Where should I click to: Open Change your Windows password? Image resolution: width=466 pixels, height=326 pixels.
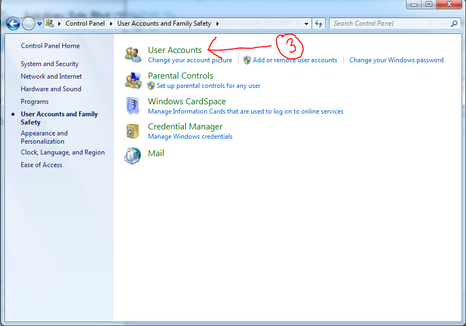(396, 60)
